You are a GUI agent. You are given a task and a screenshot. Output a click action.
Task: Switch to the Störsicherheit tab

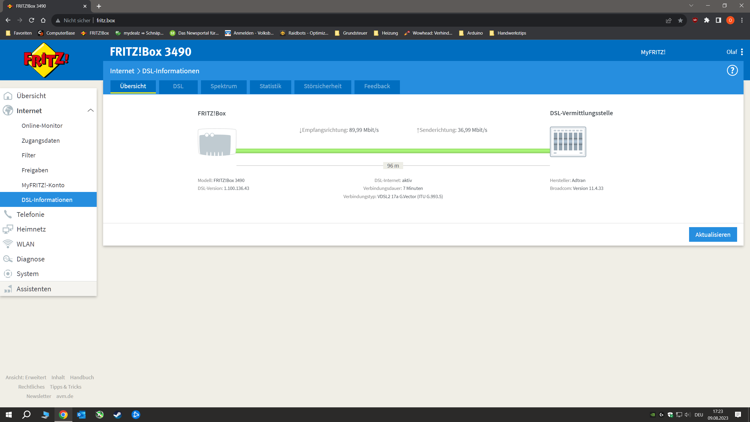point(323,86)
